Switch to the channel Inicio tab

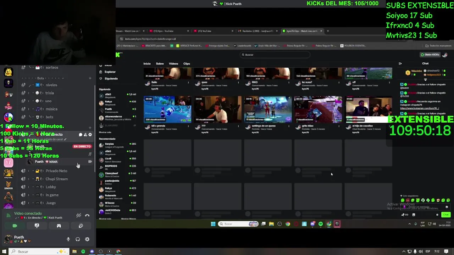click(147, 64)
